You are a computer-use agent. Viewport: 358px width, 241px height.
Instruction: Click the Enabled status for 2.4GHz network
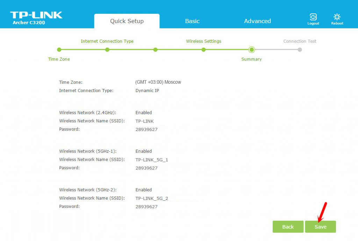pyautogui.click(x=144, y=112)
